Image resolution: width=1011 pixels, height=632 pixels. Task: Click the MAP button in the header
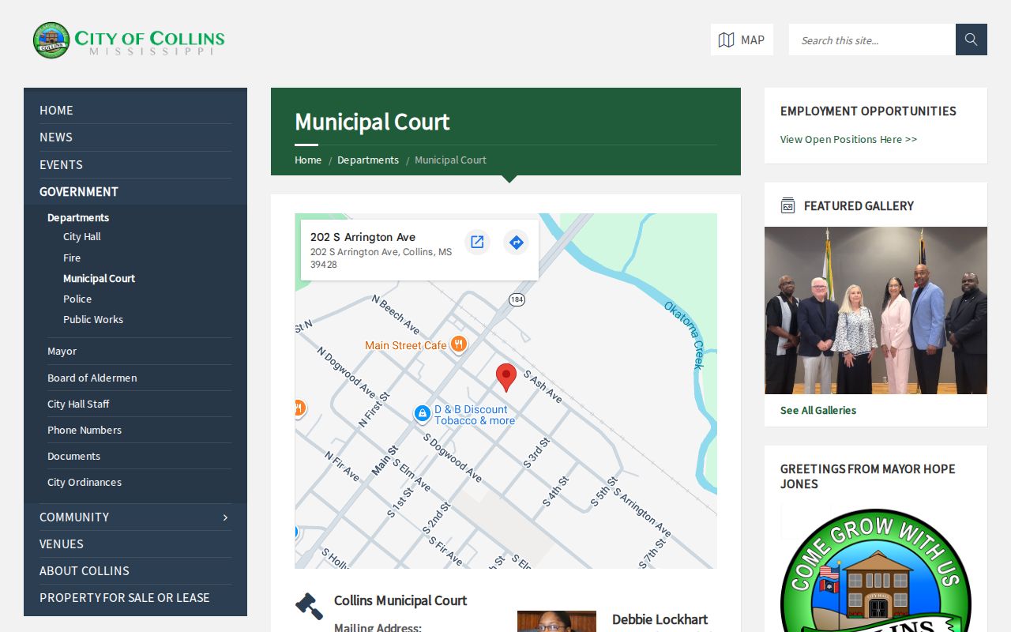[742, 39]
